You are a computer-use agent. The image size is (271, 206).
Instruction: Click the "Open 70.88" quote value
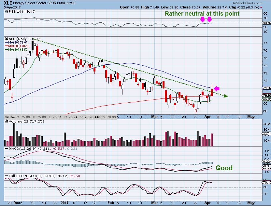[x=130, y=7]
